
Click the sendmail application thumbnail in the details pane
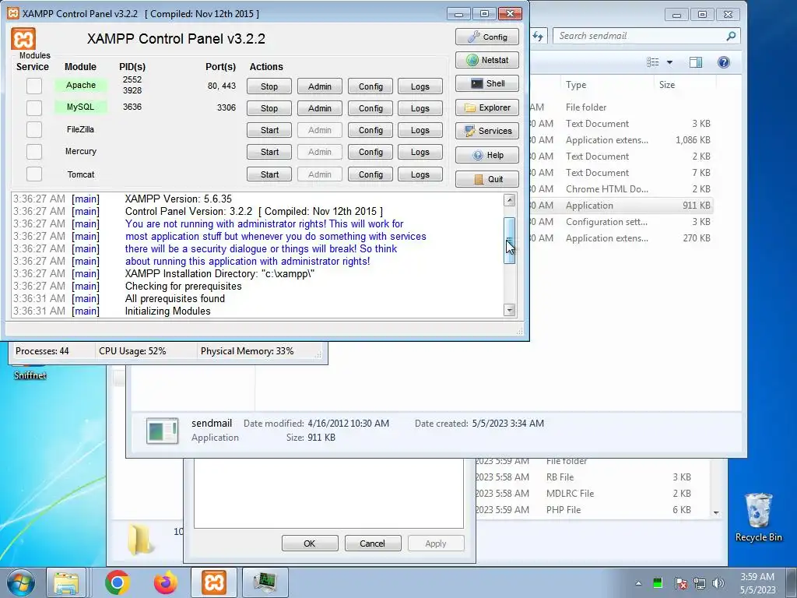(x=162, y=431)
